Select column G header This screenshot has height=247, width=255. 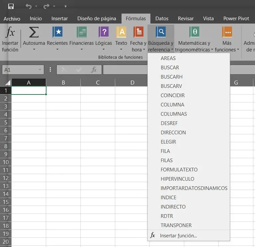(x=236, y=83)
